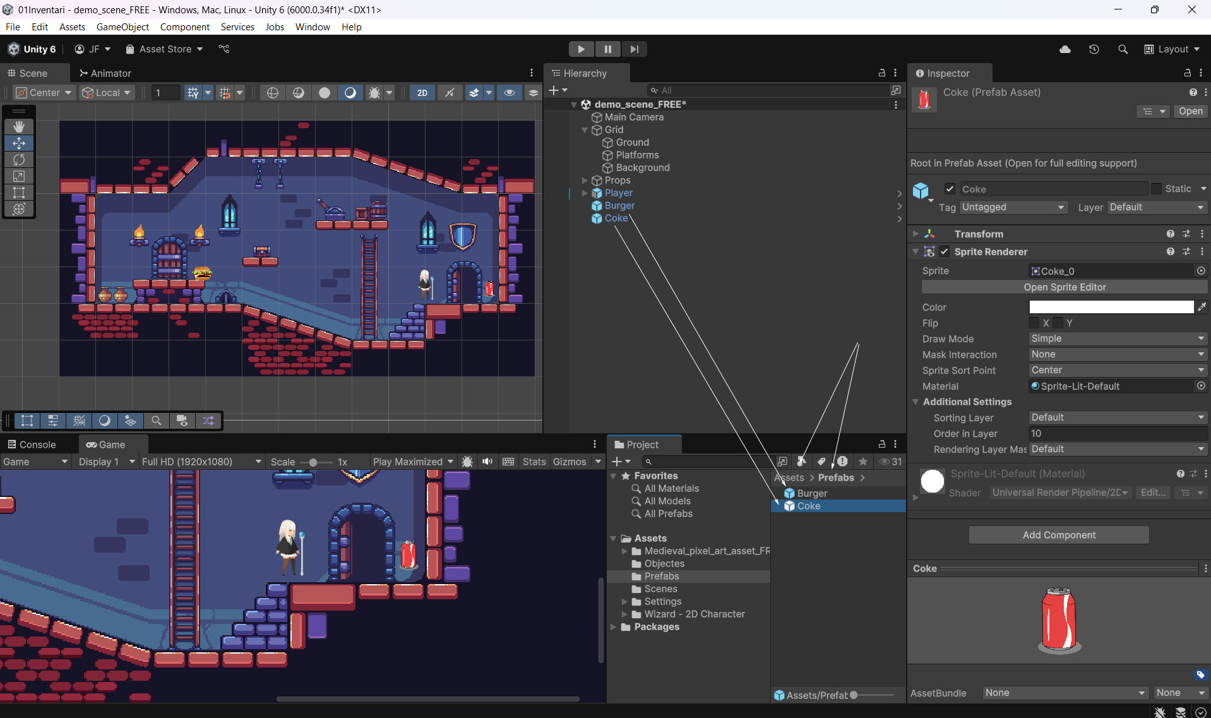The height and width of the screenshot is (718, 1211).
Task: Switch to the Console tab
Action: pyautogui.click(x=32, y=445)
